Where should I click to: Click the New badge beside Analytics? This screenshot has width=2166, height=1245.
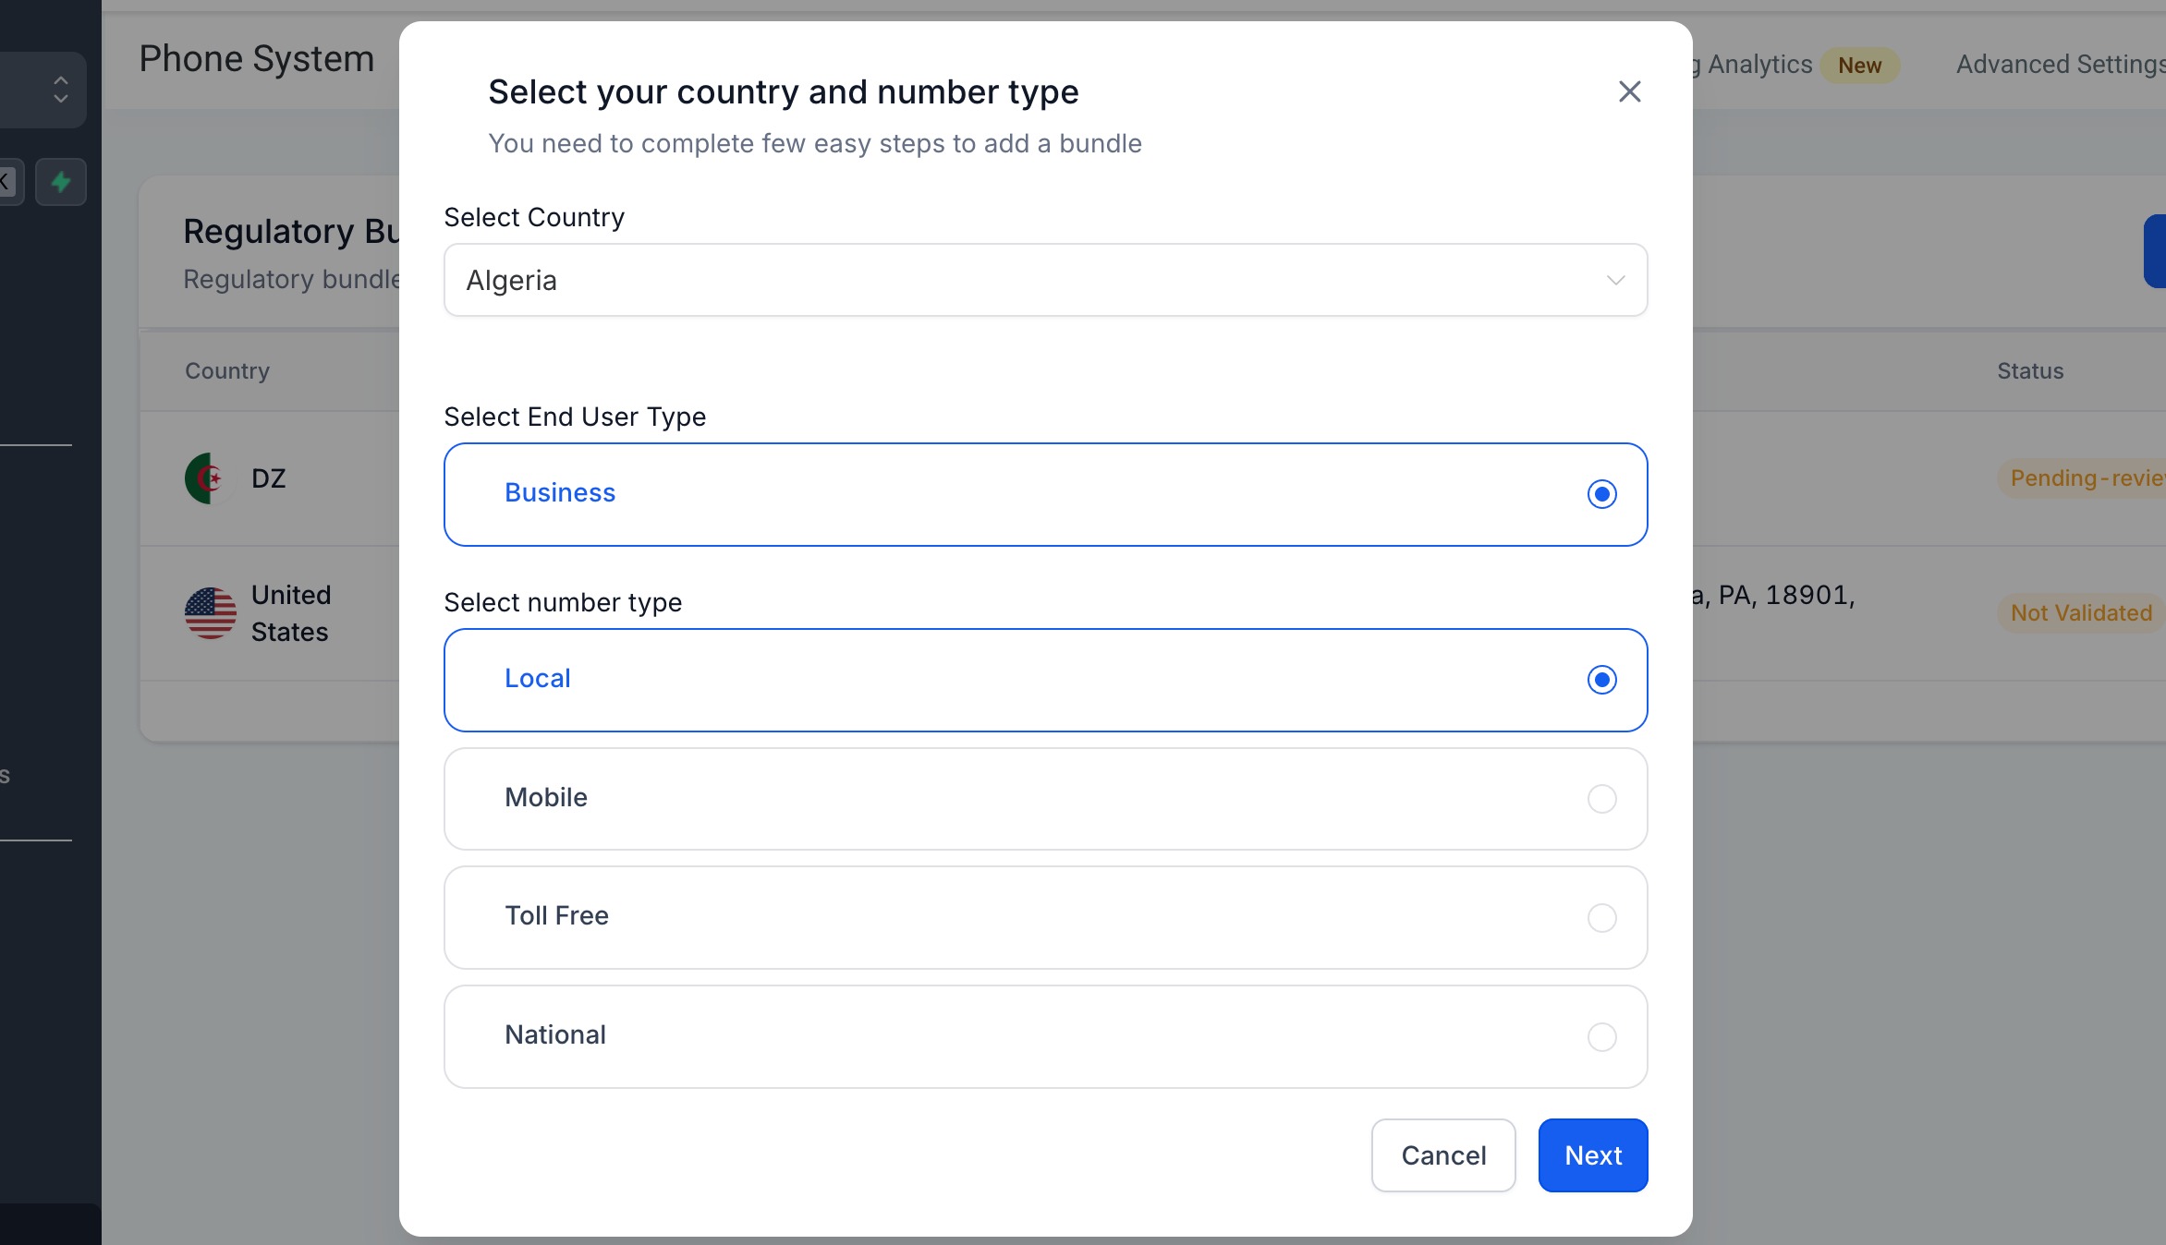tap(1859, 66)
